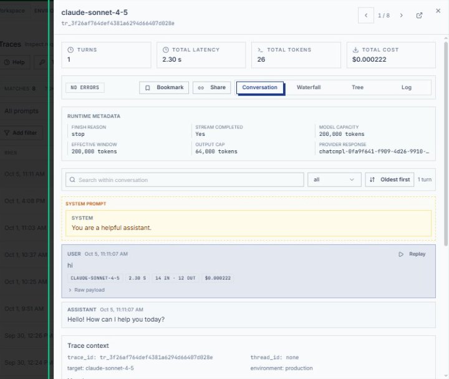Switch to the Tree tab
449x379 pixels.
point(357,88)
